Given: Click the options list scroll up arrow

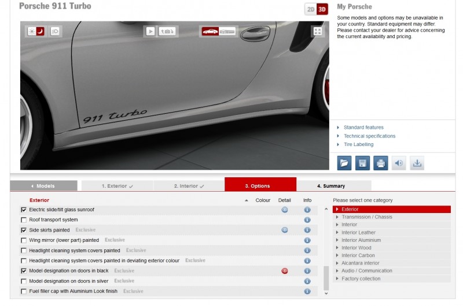Looking at the screenshot, I should [326, 209].
